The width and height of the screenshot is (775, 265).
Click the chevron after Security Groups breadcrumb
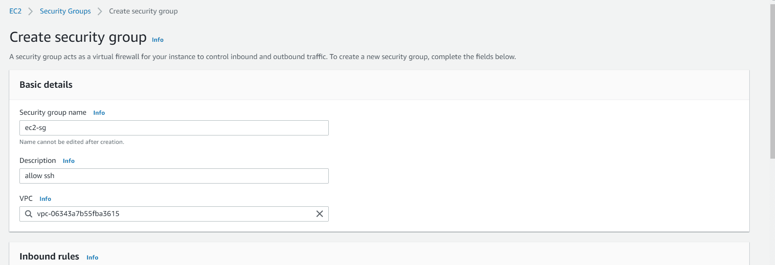coord(100,11)
